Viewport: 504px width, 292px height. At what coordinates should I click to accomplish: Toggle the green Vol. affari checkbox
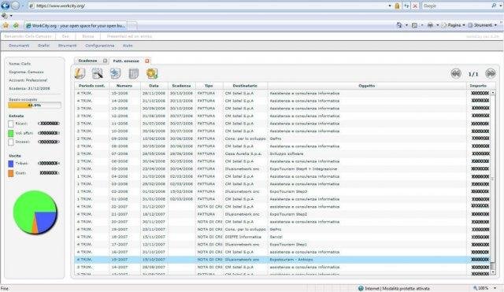click(x=11, y=133)
